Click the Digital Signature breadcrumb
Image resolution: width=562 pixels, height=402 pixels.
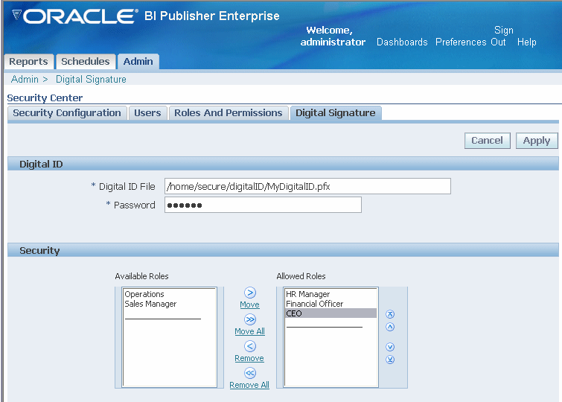tap(91, 79)
